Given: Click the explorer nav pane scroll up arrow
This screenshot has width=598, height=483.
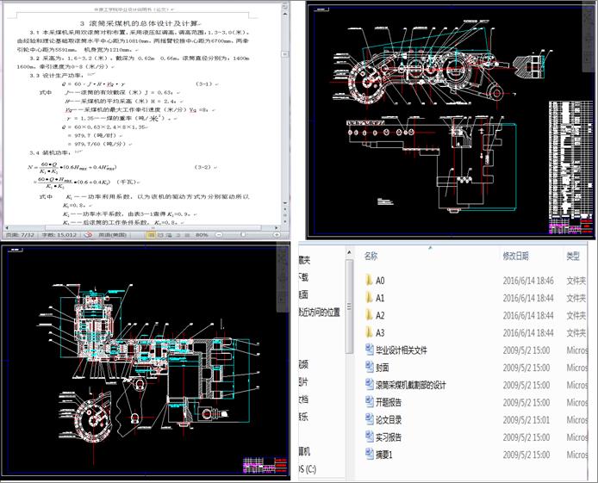Looking at the screenshot, I should click(x=349, y=252).
